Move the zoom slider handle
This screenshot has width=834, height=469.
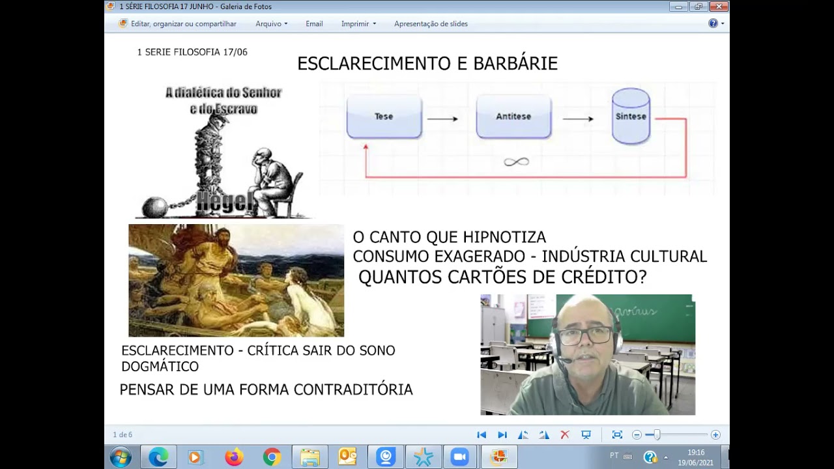[657, 434]
